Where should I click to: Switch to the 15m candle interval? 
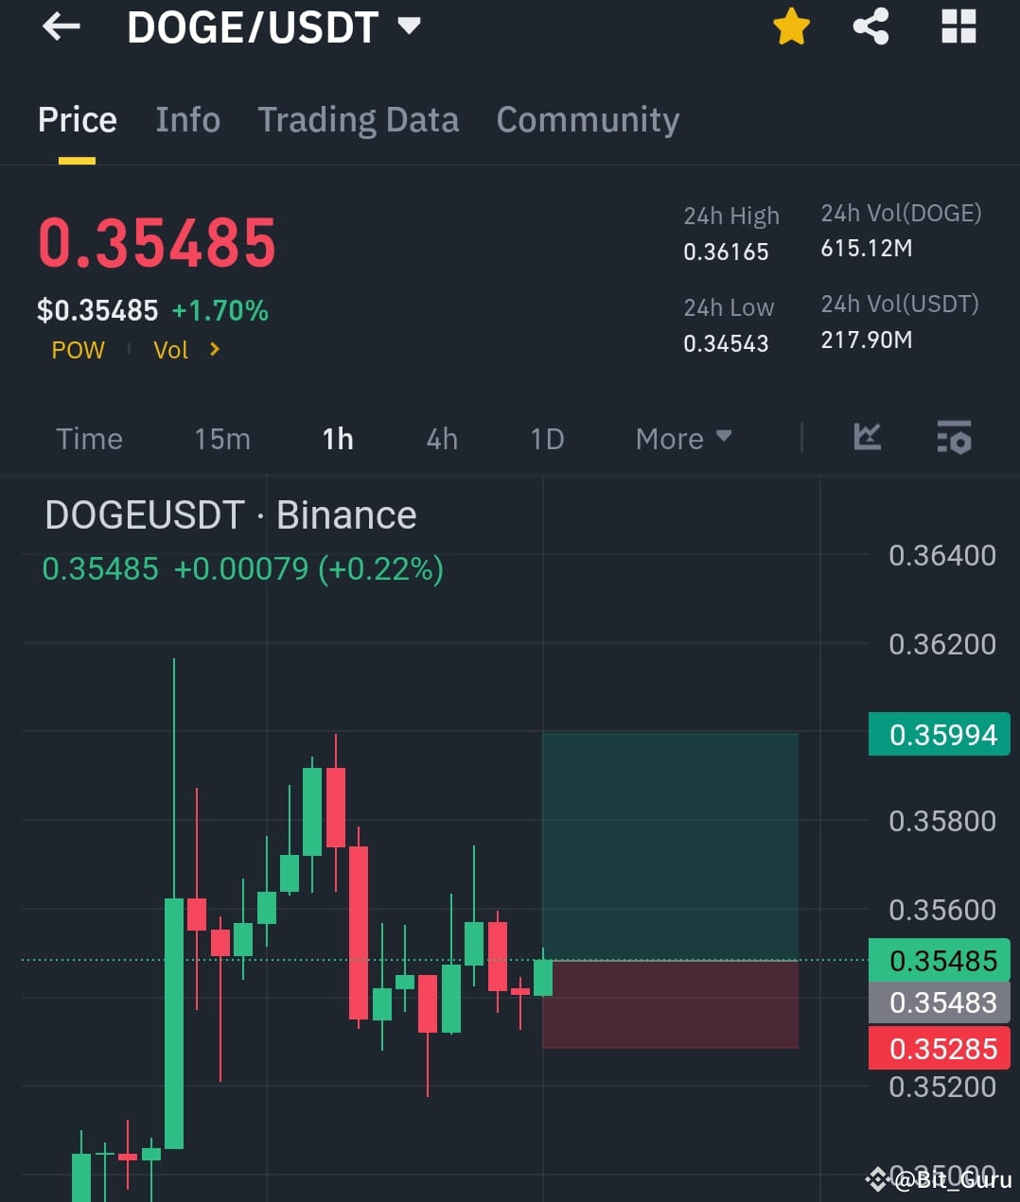point(221,438)
